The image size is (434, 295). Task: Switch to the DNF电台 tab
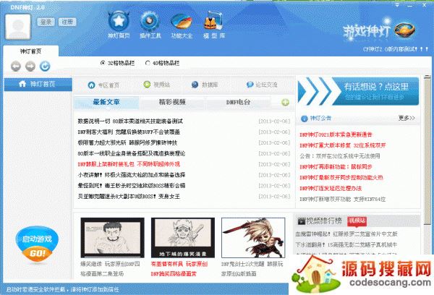[238, 103]
